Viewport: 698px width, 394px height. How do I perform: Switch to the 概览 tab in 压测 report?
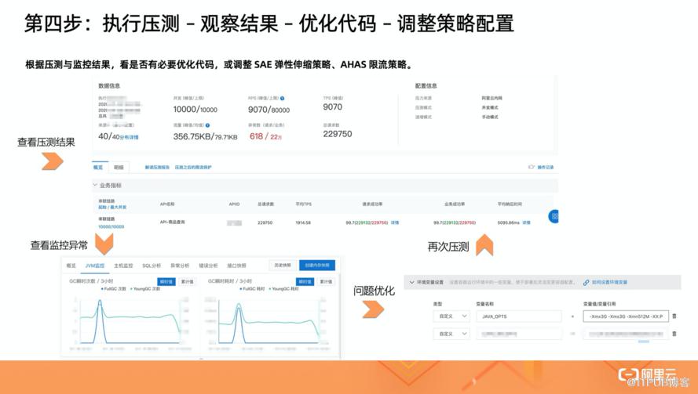point(98,167)
